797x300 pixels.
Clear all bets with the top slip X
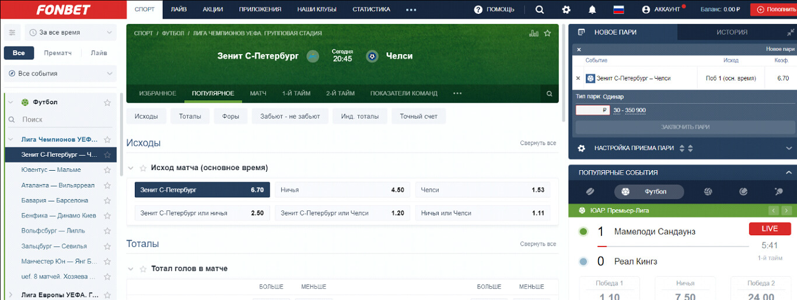(x=579, y=50)
